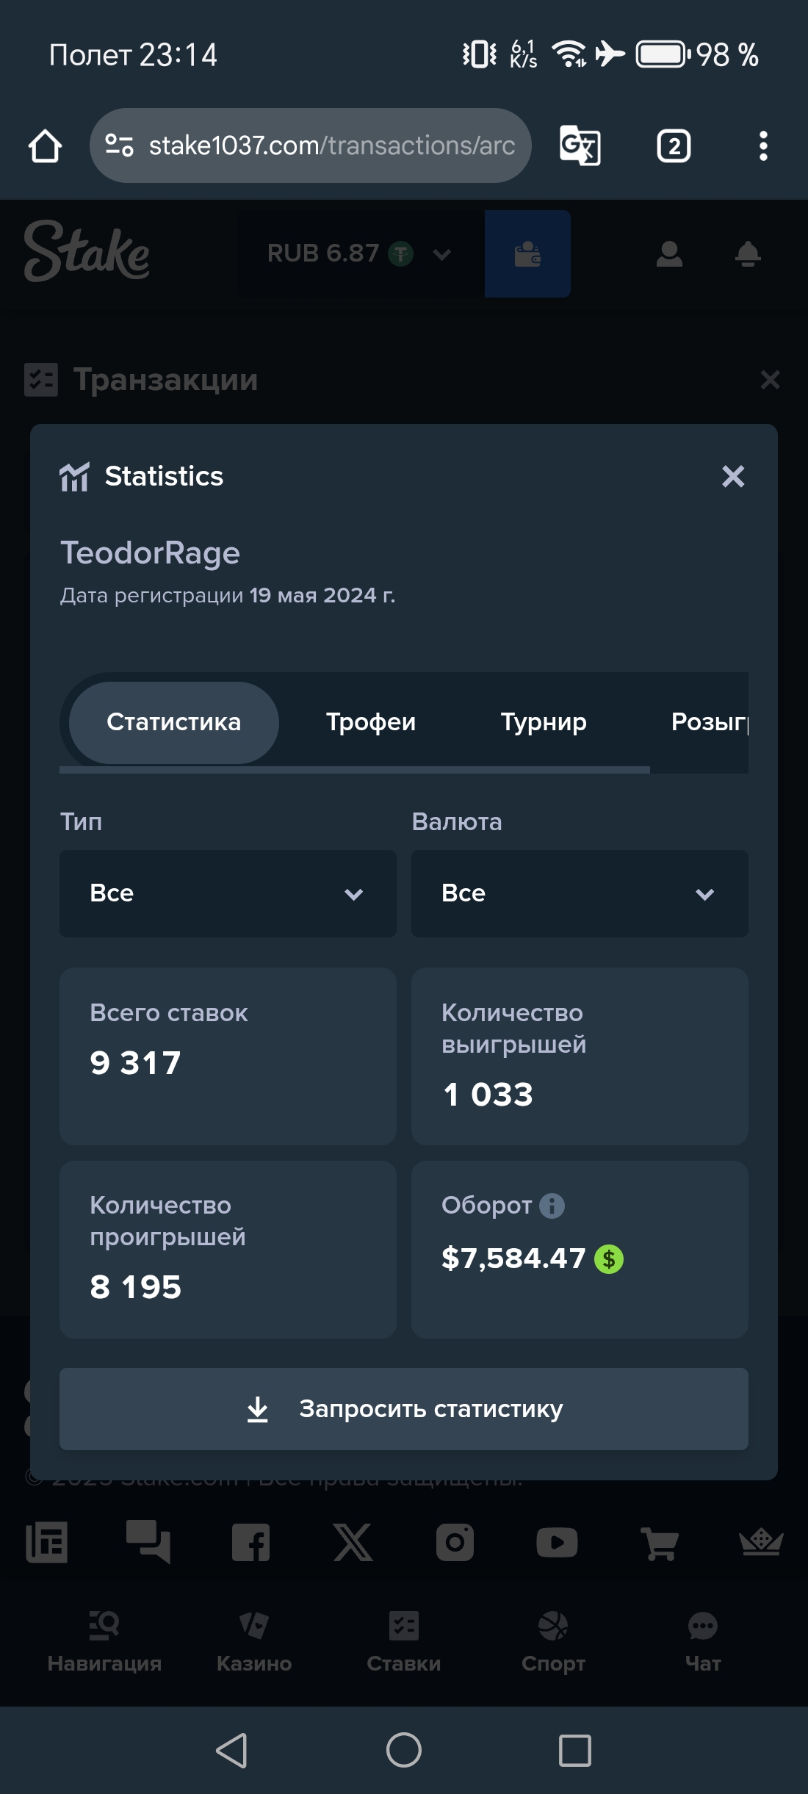The image size is (808, 1794).
Task: Expand the Тип dropdown
Action: pos(228,893)
